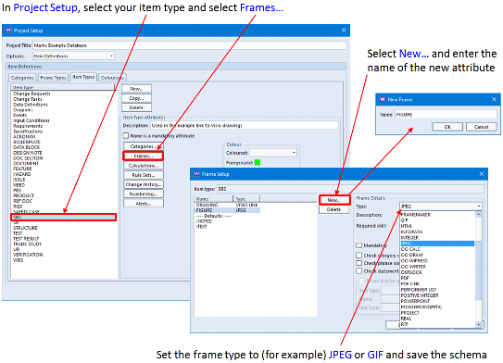Image resolution: width=503 pixels, height=363 pixels.
Task: Select 'DOC SECTION' item type
Action: click(28, 158)
